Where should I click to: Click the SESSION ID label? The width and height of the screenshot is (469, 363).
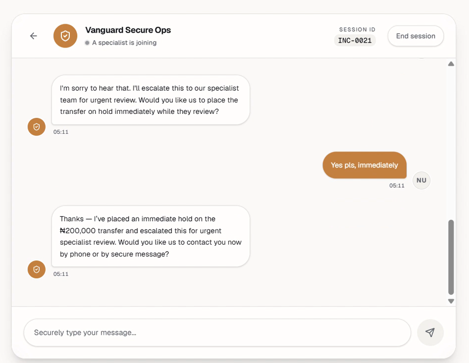pyautogui.click(x=357, y=29)
